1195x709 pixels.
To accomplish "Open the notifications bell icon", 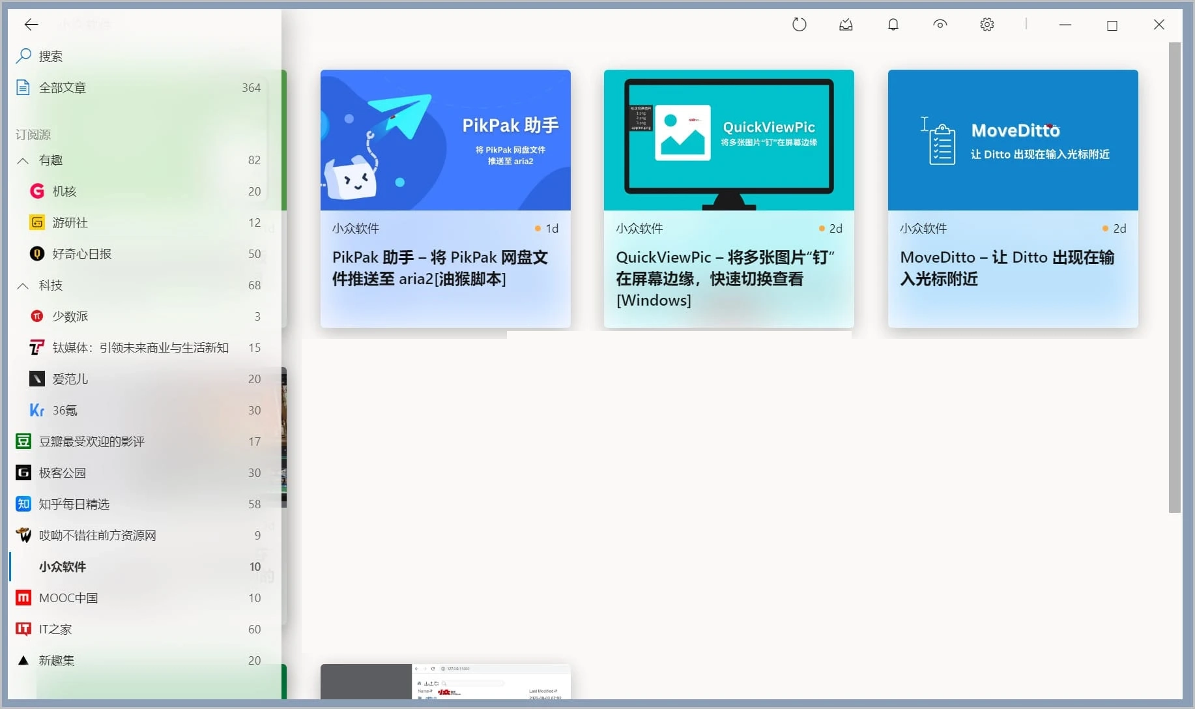I will 893,25.
